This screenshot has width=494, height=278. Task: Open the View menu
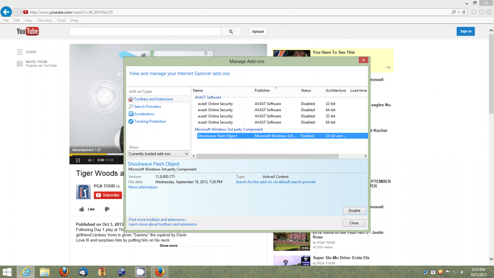tap(29, 20)
